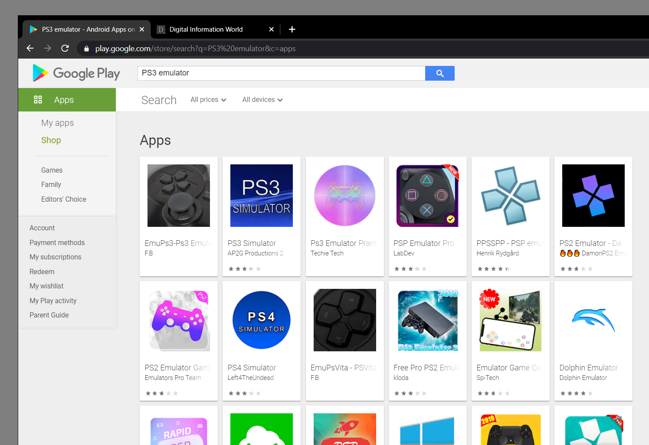Click the Techie Tech developer link
Viewport: 649px width, 445px height.
click(327, 253)
